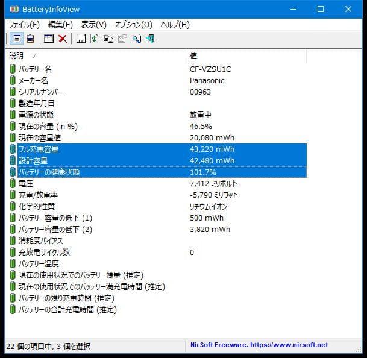Viewport: 367px width, 358px height.
Task: Click the 46.5% capacity value
Action: tap(201, 126)
